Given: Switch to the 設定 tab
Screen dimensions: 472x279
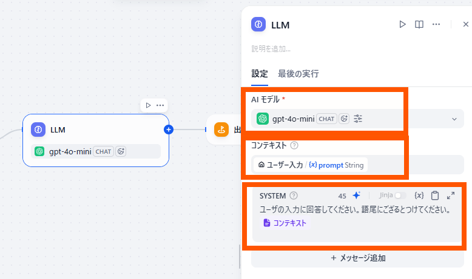Looking at the screenshot, I should tap(260, 74).
